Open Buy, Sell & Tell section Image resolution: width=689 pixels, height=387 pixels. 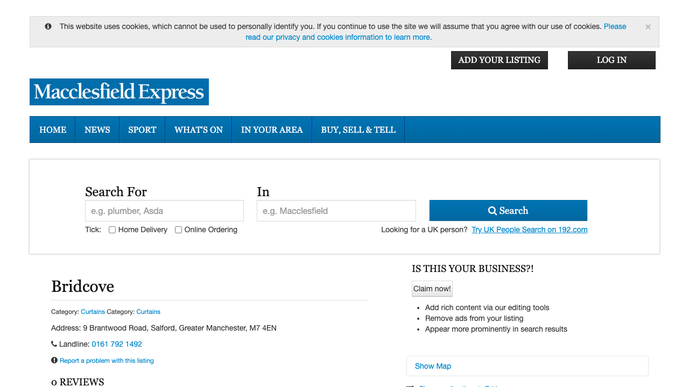pos(358,130)
